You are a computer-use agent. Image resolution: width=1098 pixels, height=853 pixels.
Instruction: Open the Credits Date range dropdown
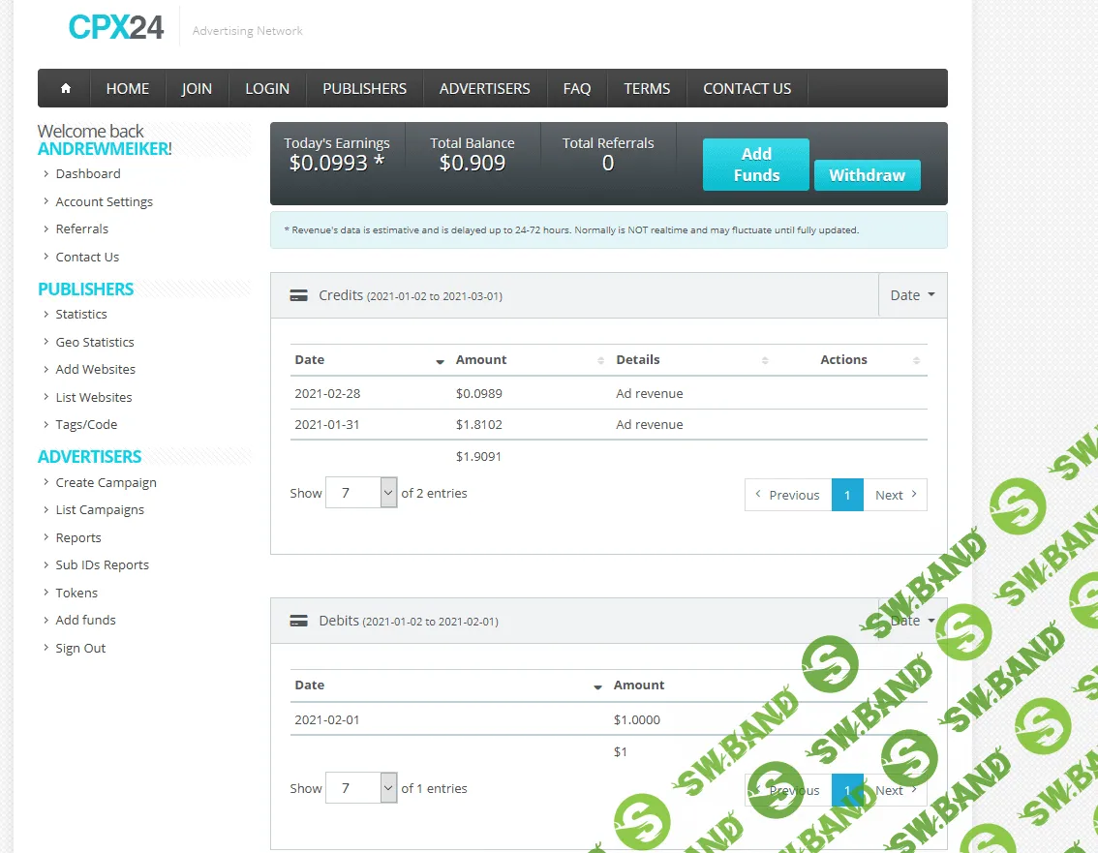tap(912, 295)
